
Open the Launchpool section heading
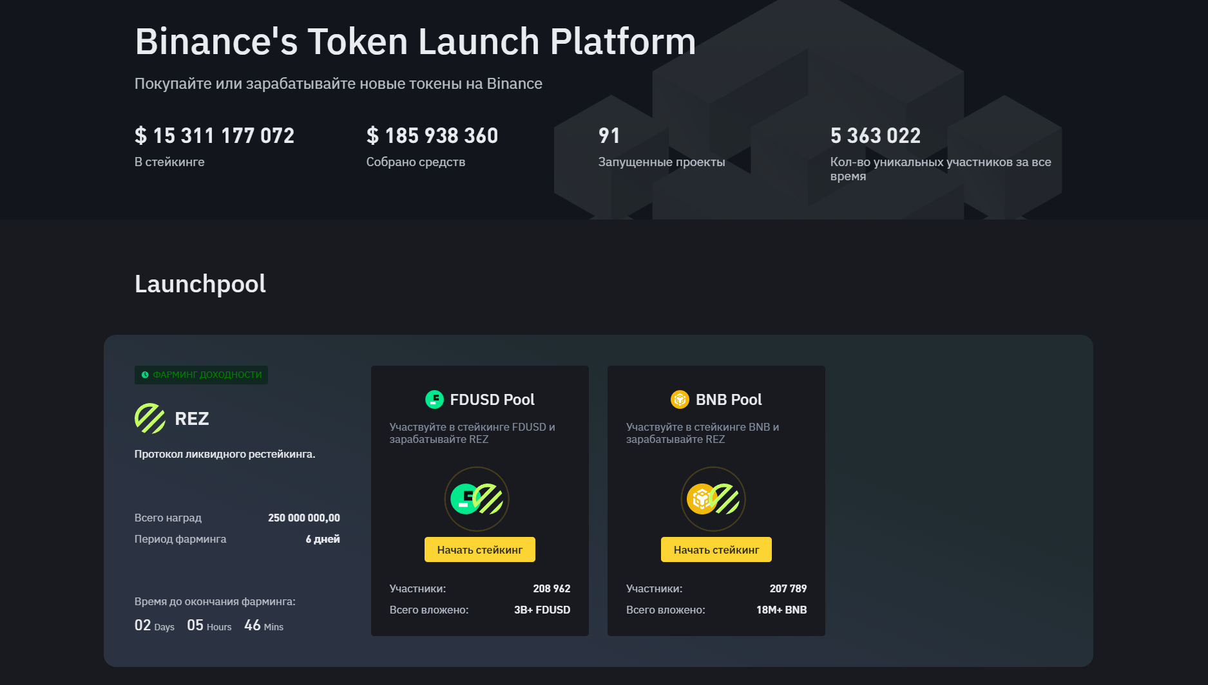pos(200,284)
